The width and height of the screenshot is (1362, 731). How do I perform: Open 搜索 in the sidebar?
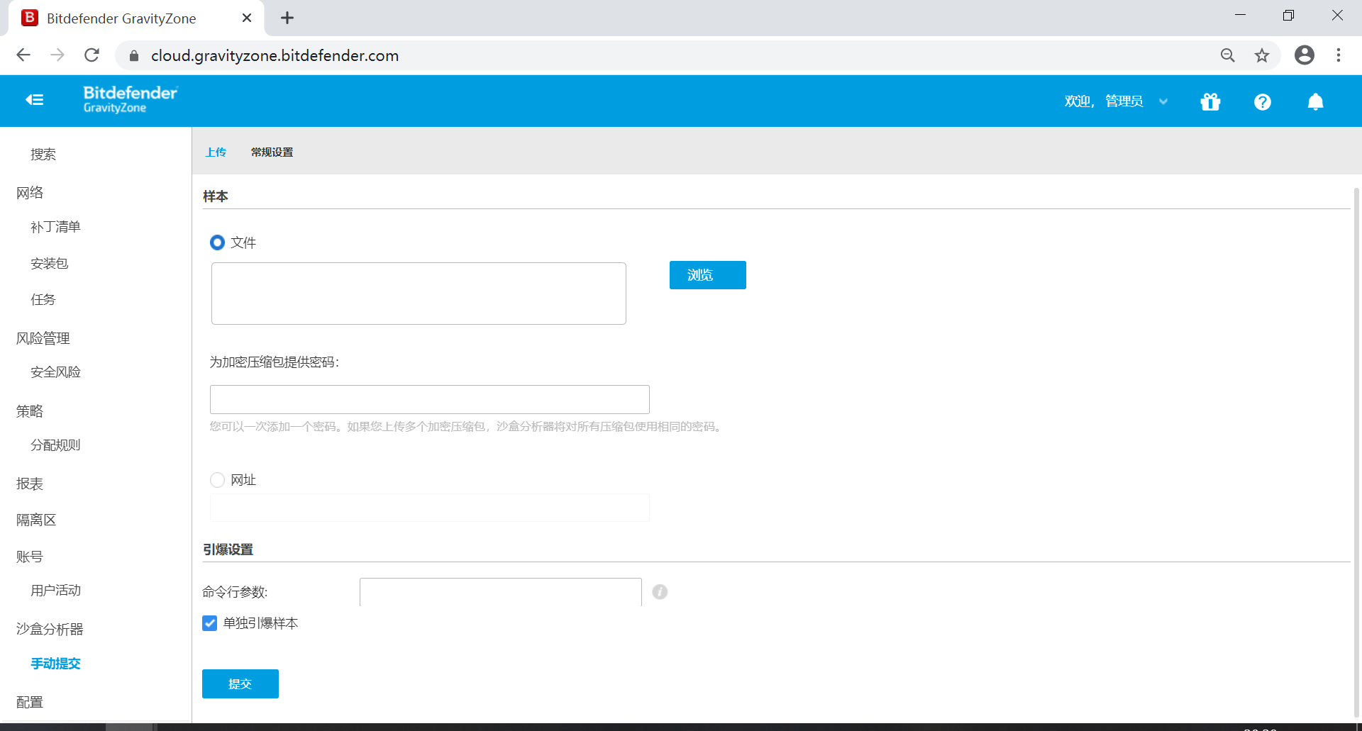pyautogui.click(x=43, y=154)
